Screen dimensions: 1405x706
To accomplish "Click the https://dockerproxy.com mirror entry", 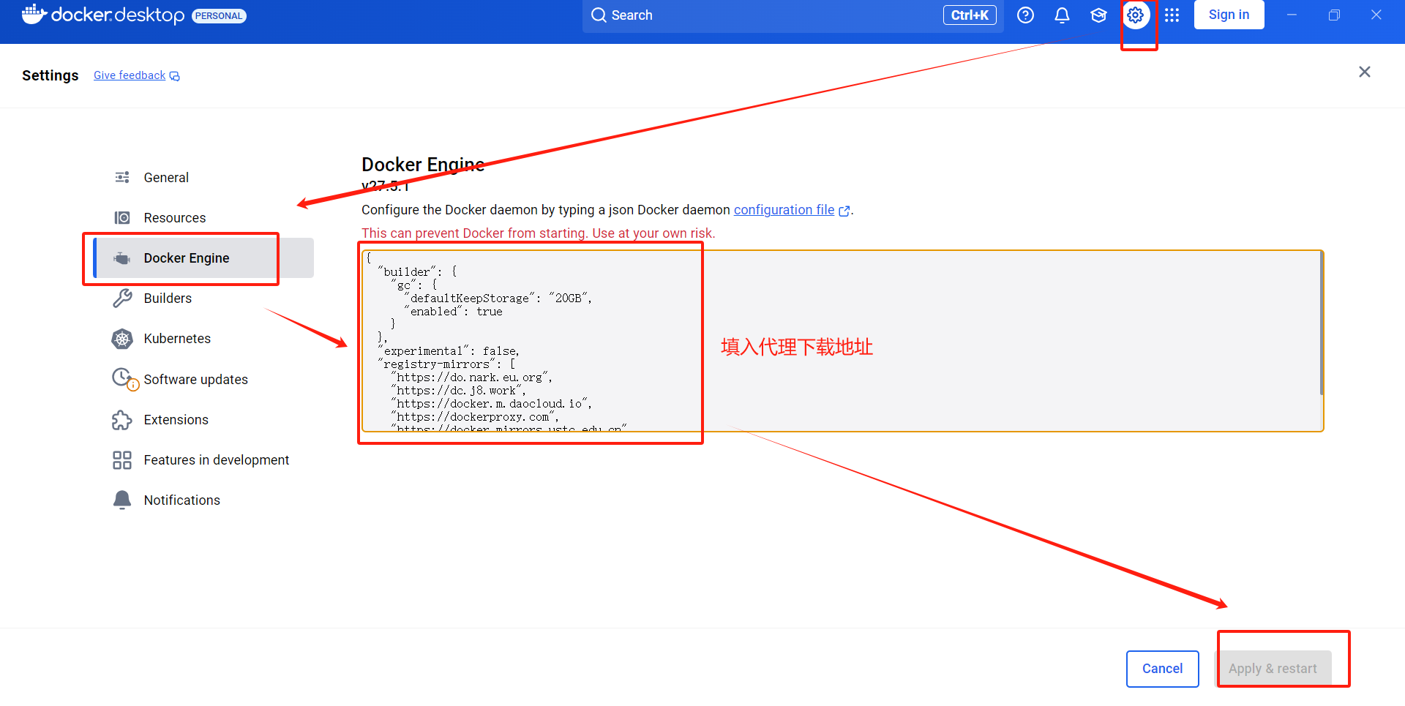I will tap(475, 417).
